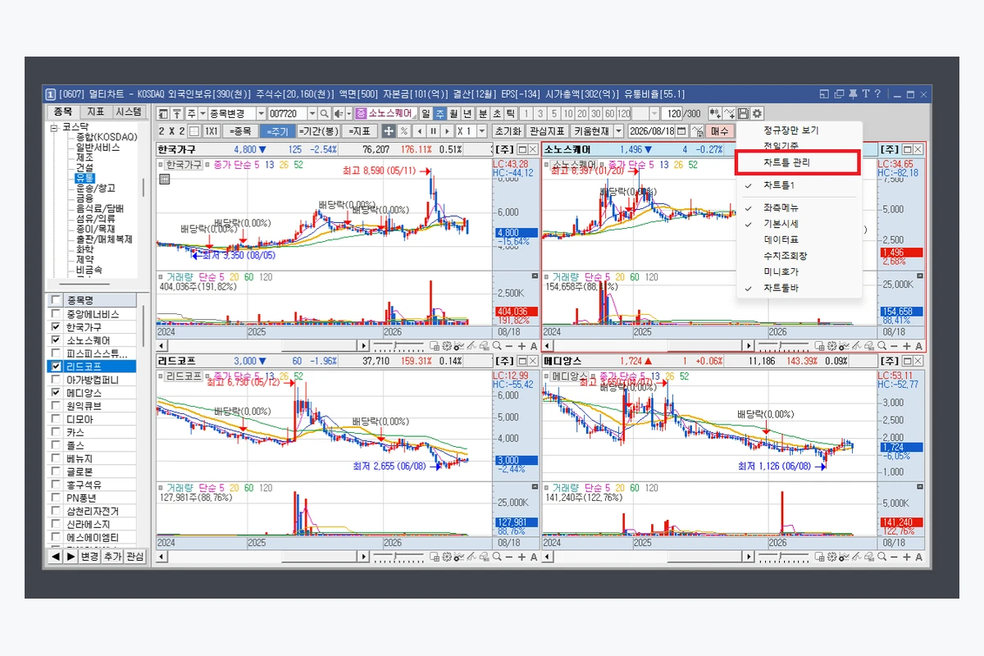Screen dimensions: 984x656
Task: Click the =기간(봉) button
Action: pyautogui.click(x=318, y=131)
